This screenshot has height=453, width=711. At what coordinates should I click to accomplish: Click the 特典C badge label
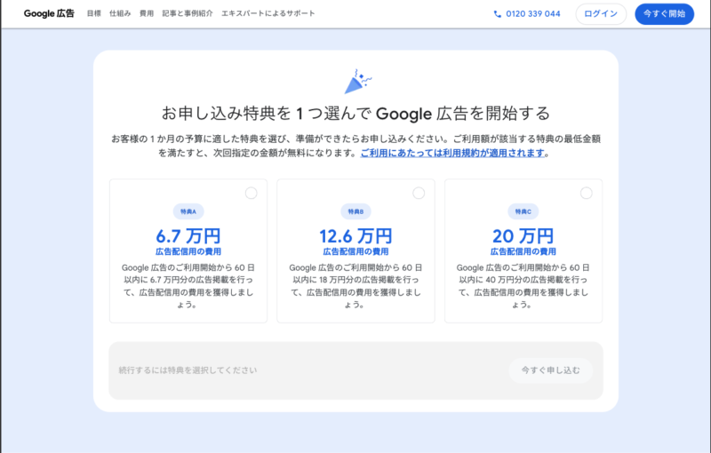pos(523,211)
